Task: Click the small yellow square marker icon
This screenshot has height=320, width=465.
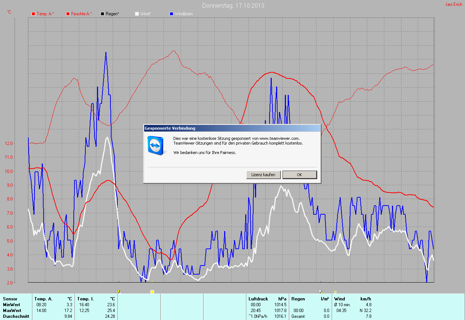Action: 335,292
